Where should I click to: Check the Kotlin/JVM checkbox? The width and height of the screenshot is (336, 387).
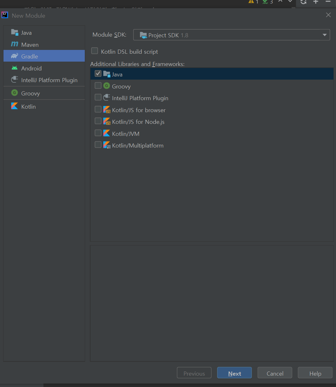tap(98, 133)
